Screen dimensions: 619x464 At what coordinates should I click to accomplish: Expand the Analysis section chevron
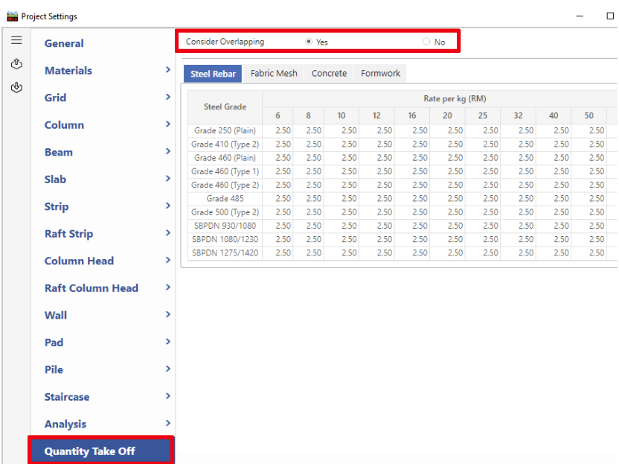(x=167, y=424)
